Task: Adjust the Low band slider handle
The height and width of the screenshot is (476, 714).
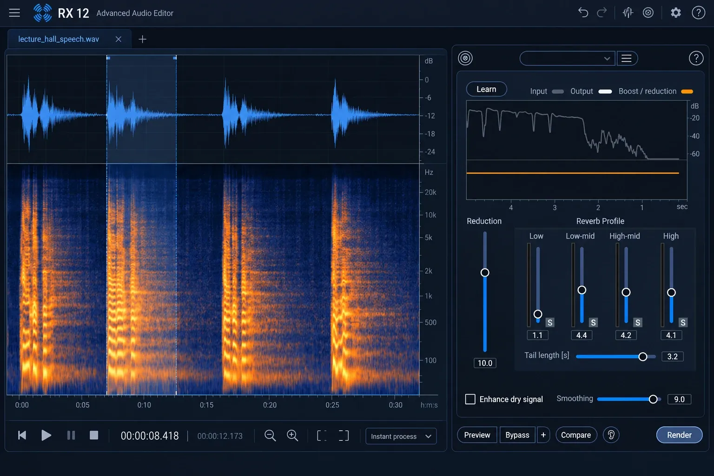Action: [538, 314]
